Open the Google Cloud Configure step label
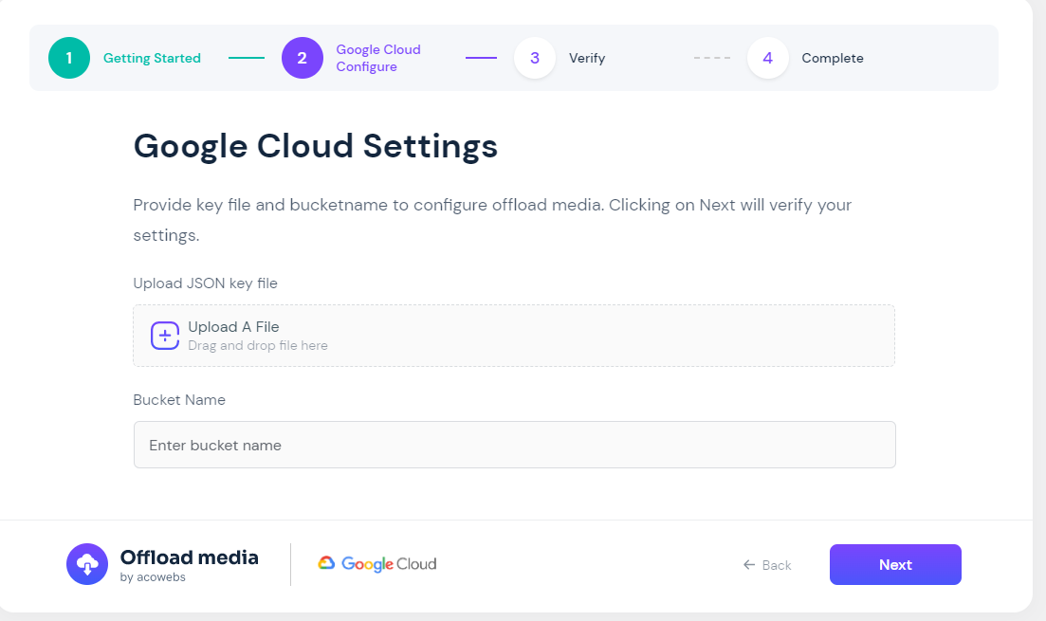The image size is (1046, 621). tap(378, 58)
